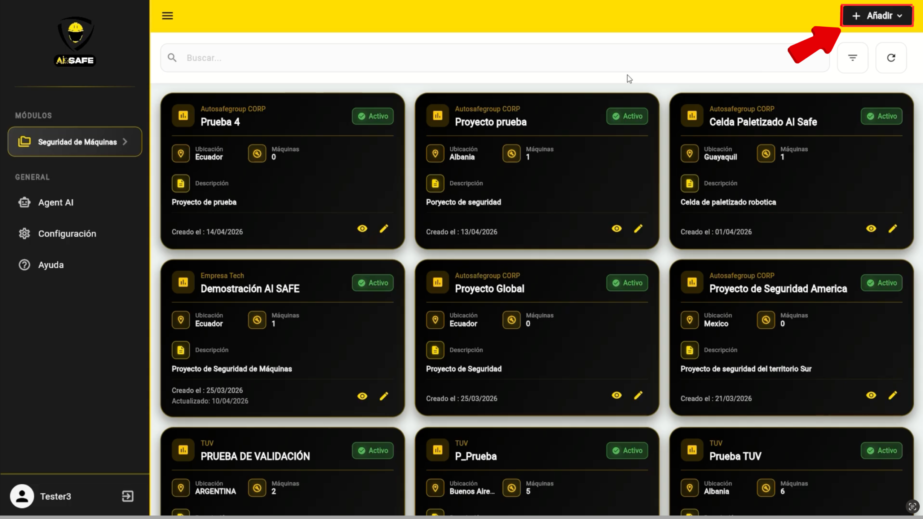Open Agent AI in sidebar

coord(56,203)
